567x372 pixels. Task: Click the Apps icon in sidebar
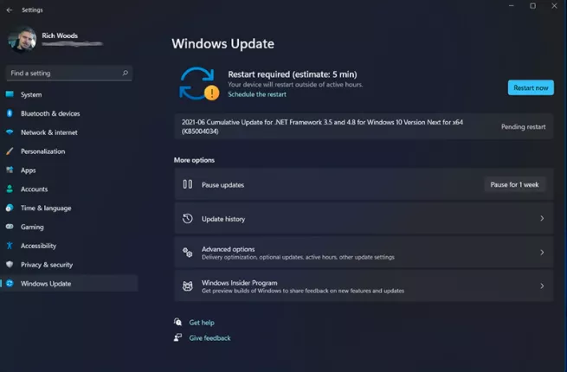click(x=10, y=170)
